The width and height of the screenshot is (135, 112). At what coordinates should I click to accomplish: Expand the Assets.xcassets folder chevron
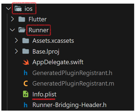tap(16, 41)
